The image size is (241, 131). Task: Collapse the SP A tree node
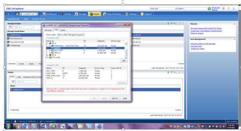(x=47, y=43)
